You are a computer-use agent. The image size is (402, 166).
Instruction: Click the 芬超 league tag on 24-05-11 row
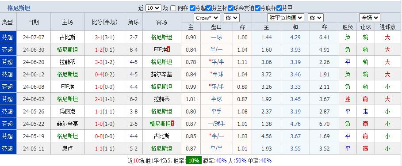pyautogui.click(x=8, y=148)
